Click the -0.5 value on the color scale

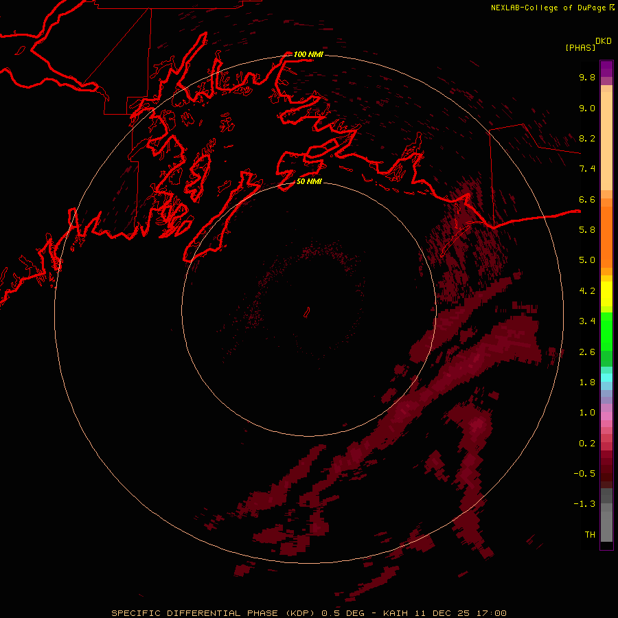click(x=584, y=474)
